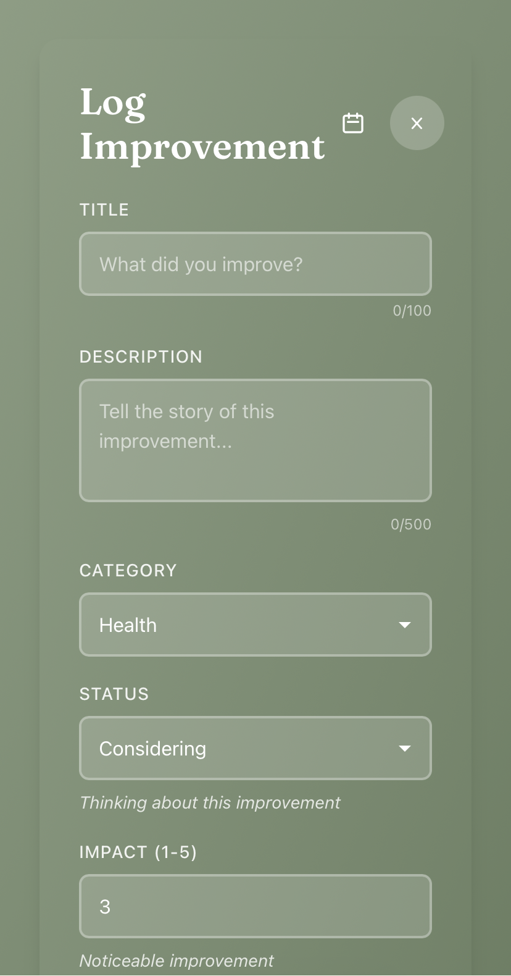The image size is (511, 976).
Task: Open the Category dropdown showing Health
Action: click(255, 625)
